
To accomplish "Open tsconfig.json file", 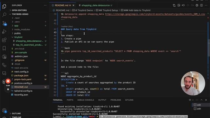I will (21, 95).
